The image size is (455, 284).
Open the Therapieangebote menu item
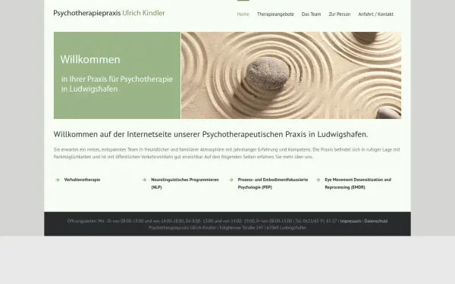pos(275,14)
